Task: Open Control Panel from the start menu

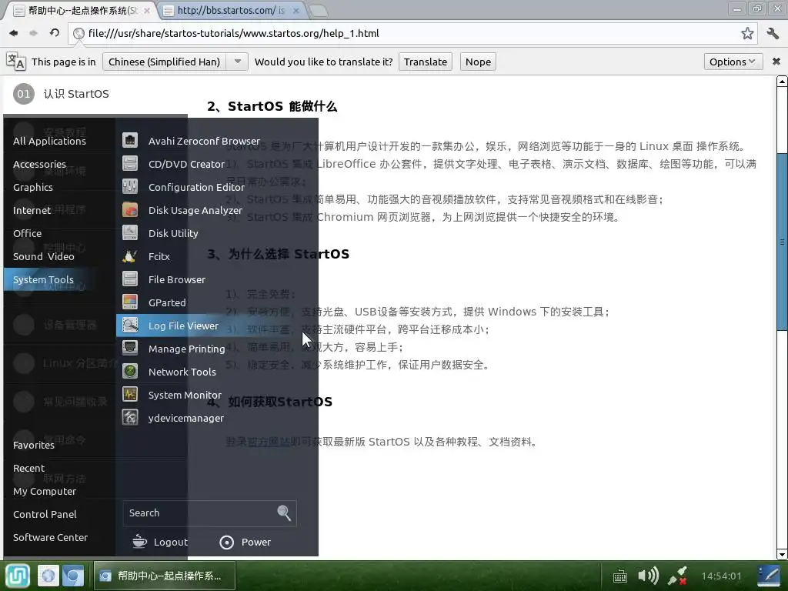Action: [45, 515]
